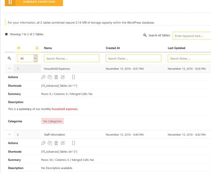
Task: Click the info icon beside Showing 1 to 2
Action: click(6, 34)
